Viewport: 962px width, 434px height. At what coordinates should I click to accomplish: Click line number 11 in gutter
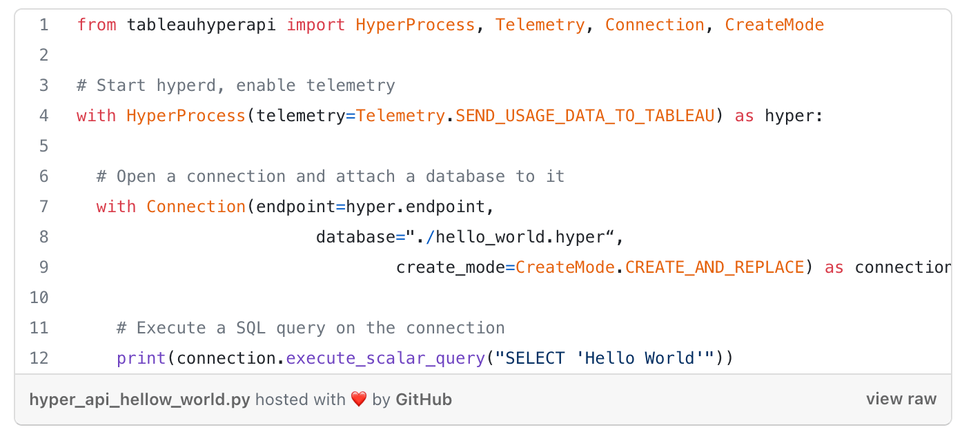click(39, 328)
